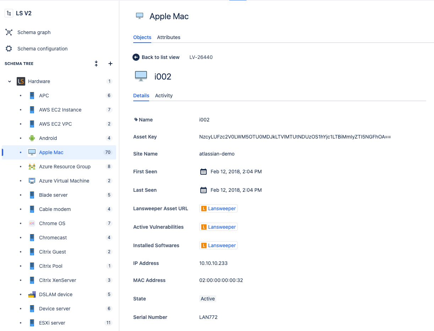Click First Seen date Feb 12, 2018
Image resolution: width=434 pixels, height=331 pixels.
pos(236,172)
